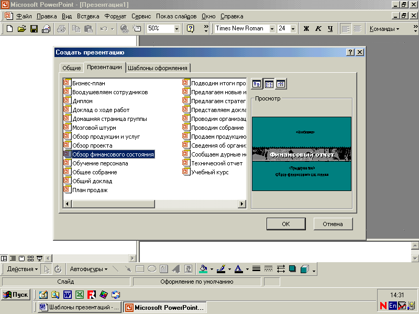Create a new blank presentation from toolbar
Viewport: 419px width, 314px height.
[9, 28]
